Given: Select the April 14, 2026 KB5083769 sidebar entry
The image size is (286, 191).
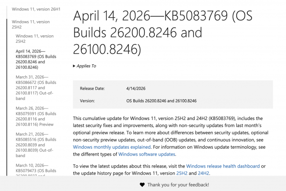Looking at the screenshot, I should [x=36, y=60].
